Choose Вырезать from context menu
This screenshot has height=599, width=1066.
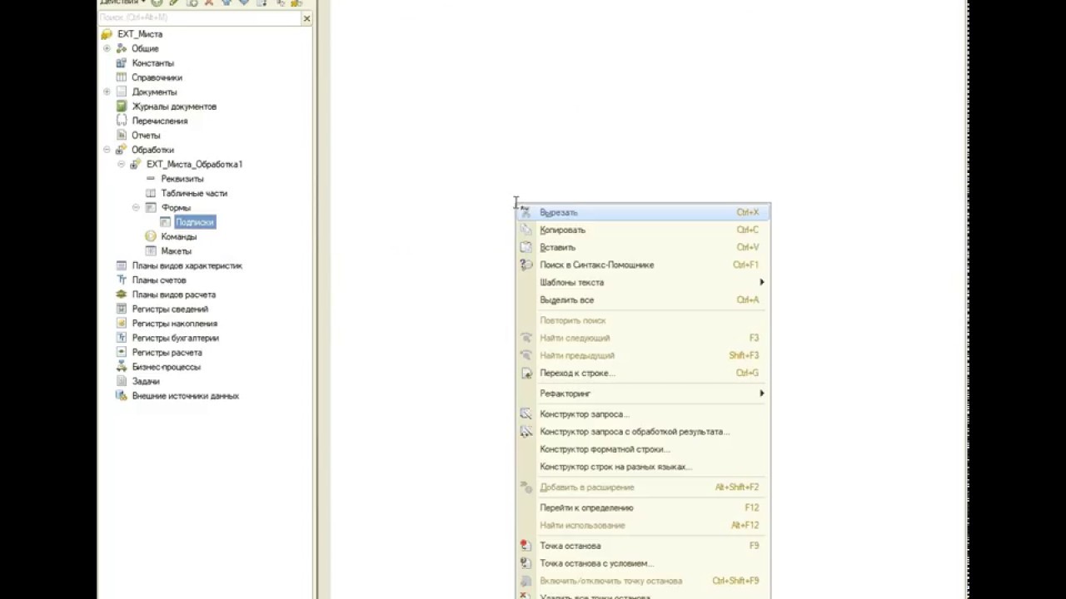pos(643,212)
